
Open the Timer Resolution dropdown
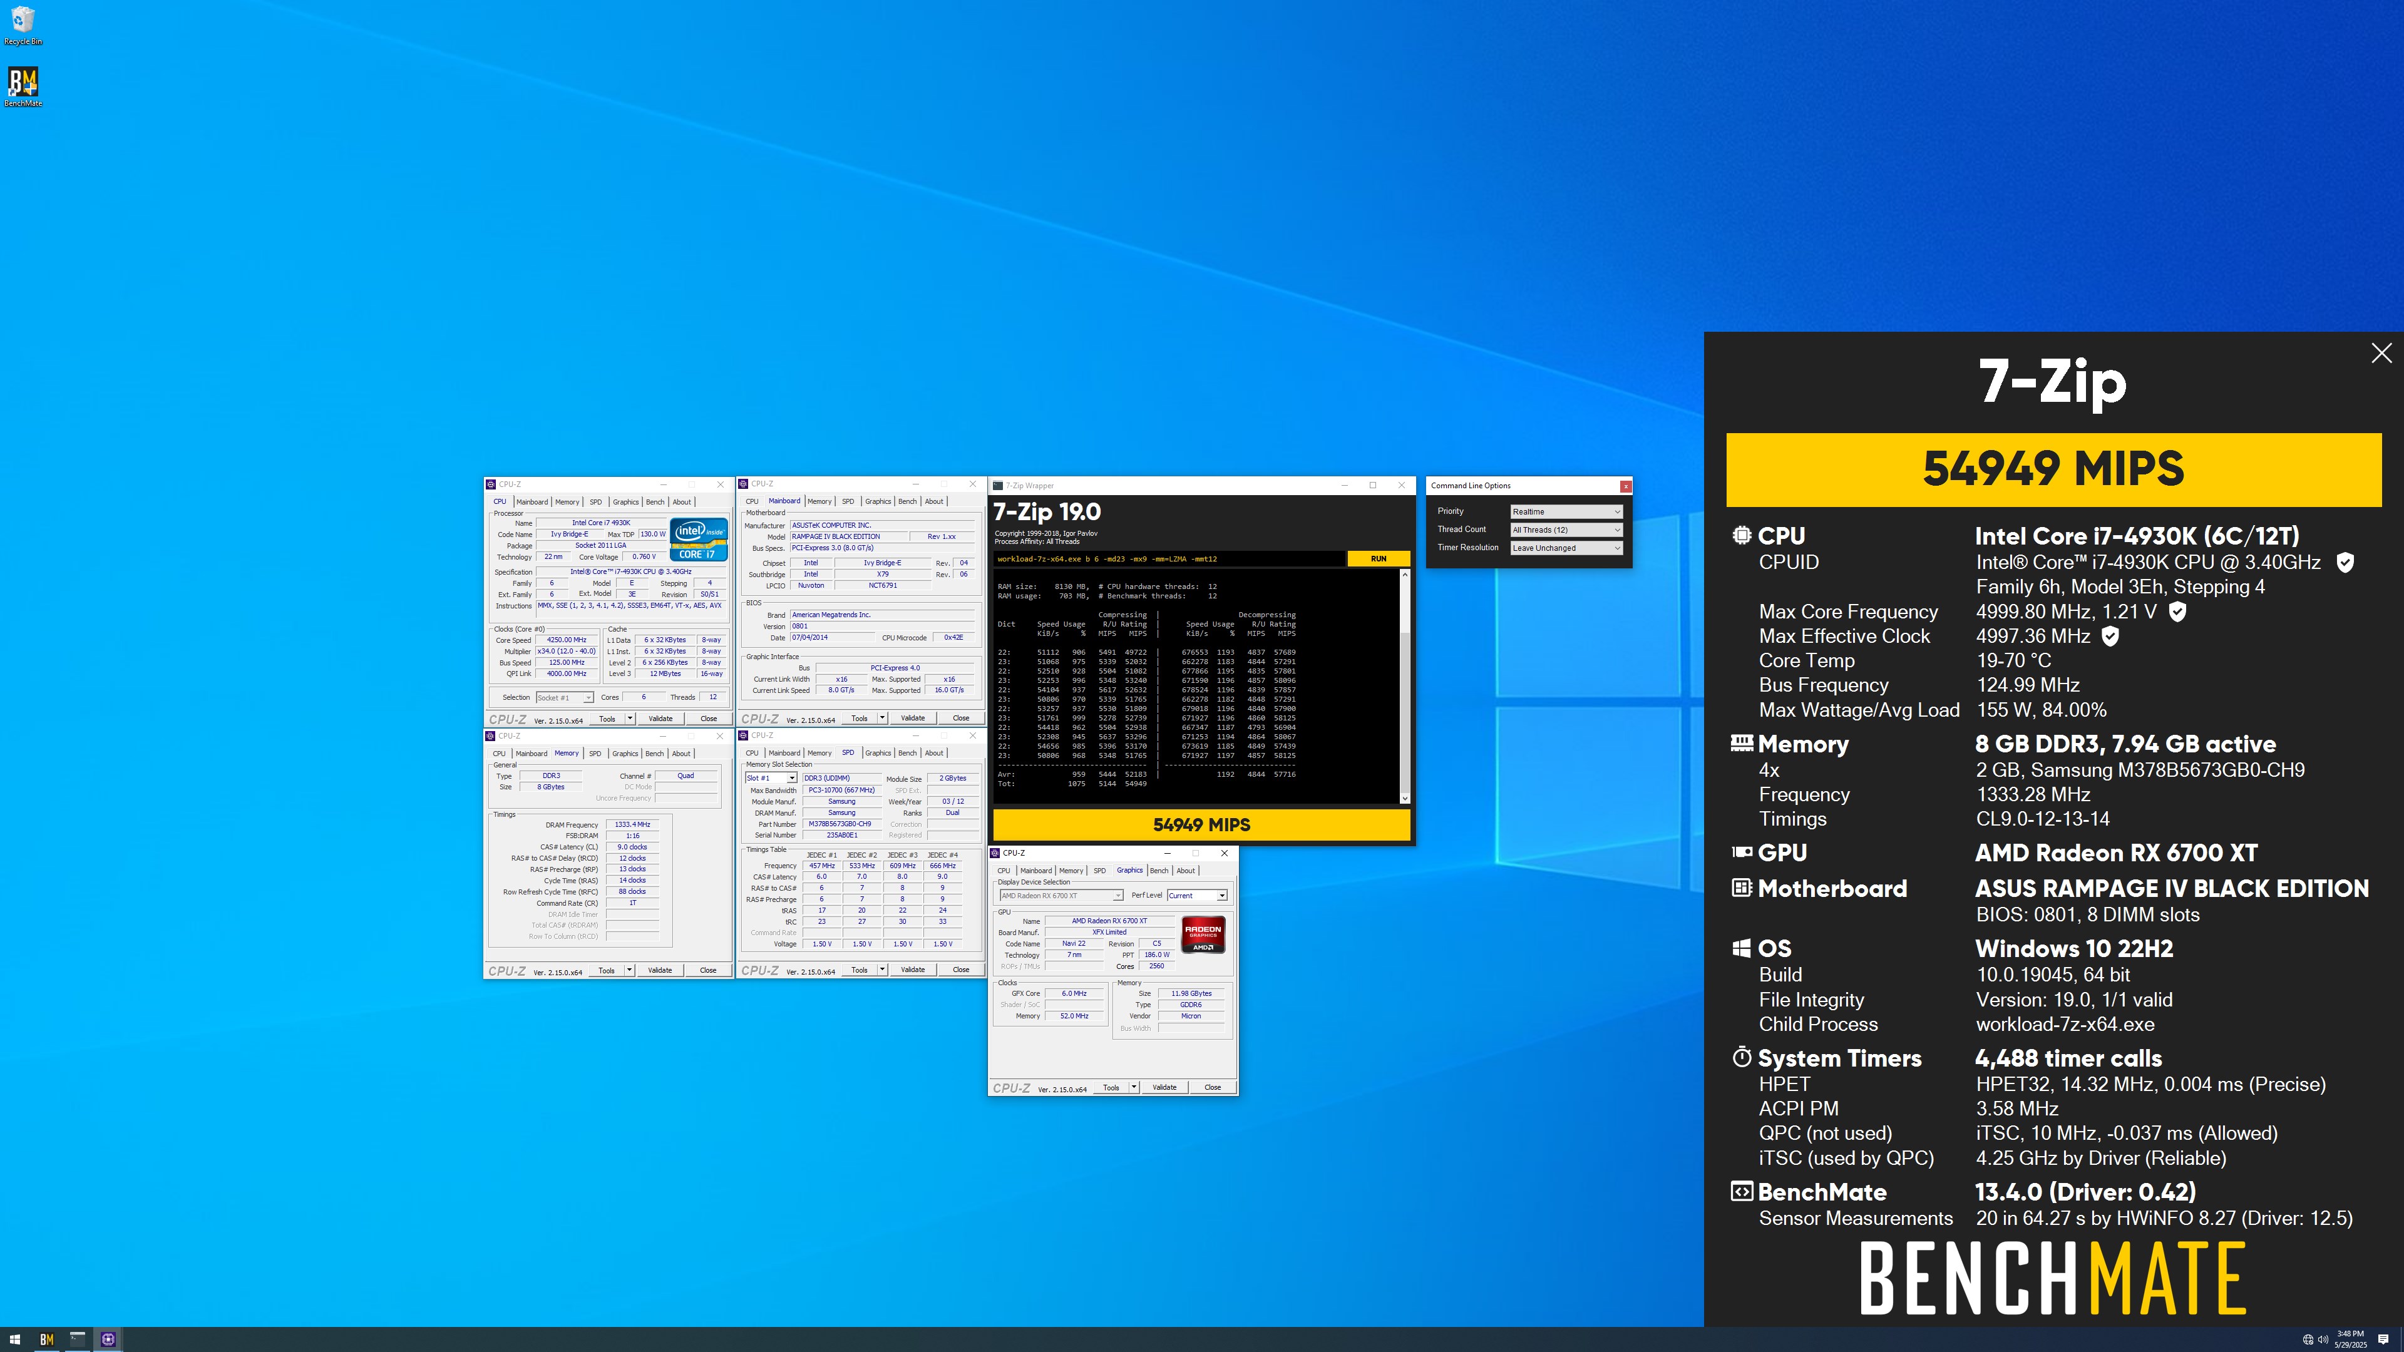1566,548
